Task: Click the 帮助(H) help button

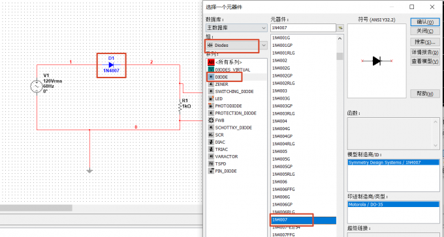Action: point(425,94)
